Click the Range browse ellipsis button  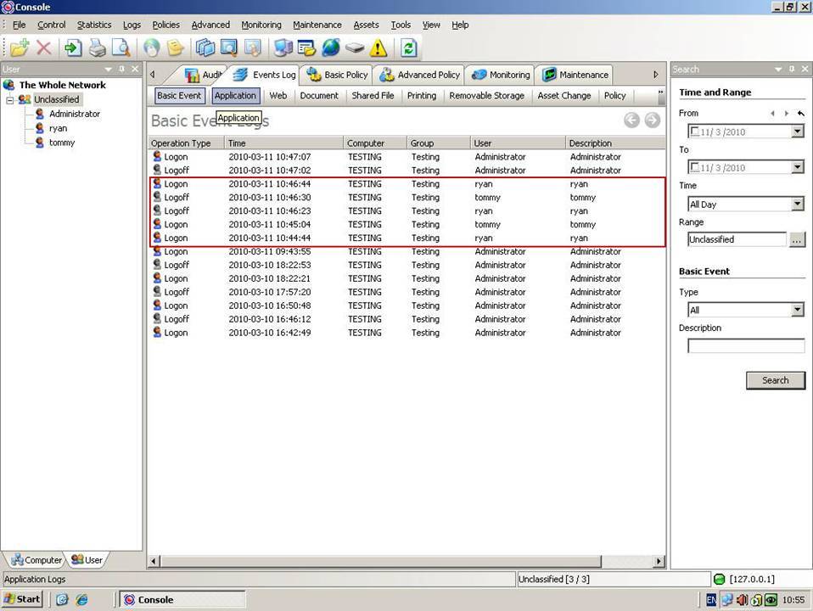[796, 239]
